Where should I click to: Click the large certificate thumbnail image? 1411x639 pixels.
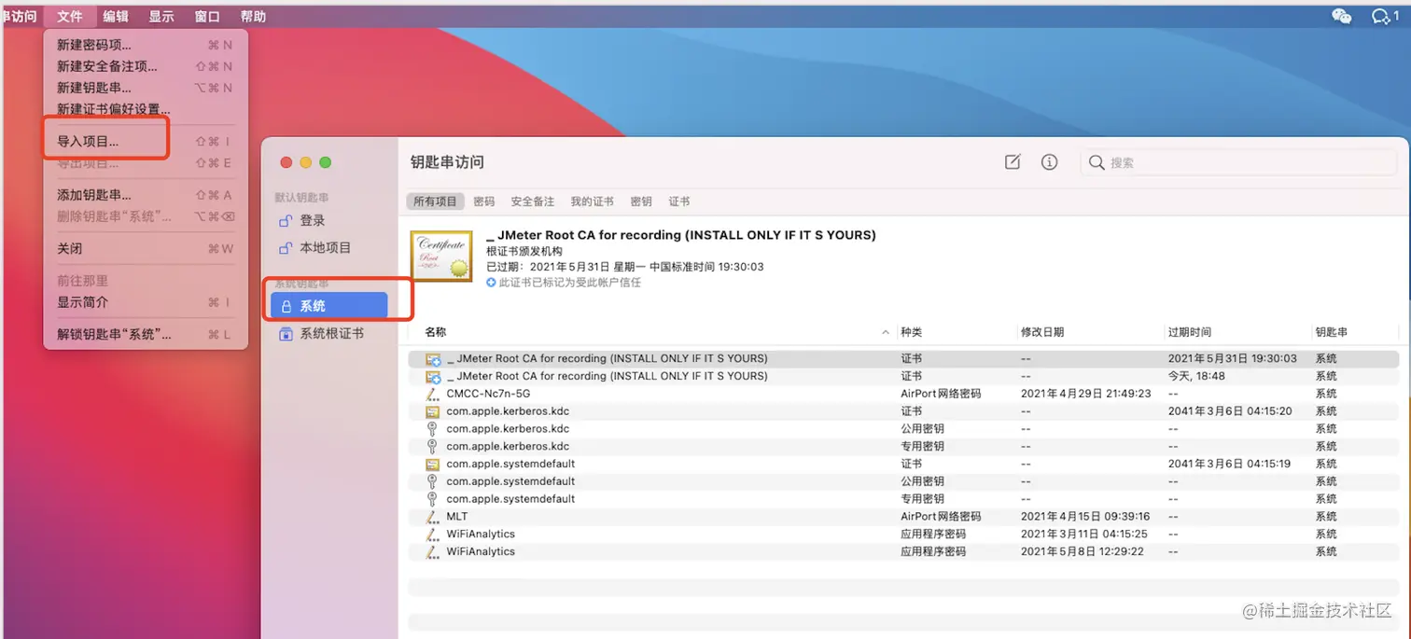pyautogui.click(x=441, y=256)
